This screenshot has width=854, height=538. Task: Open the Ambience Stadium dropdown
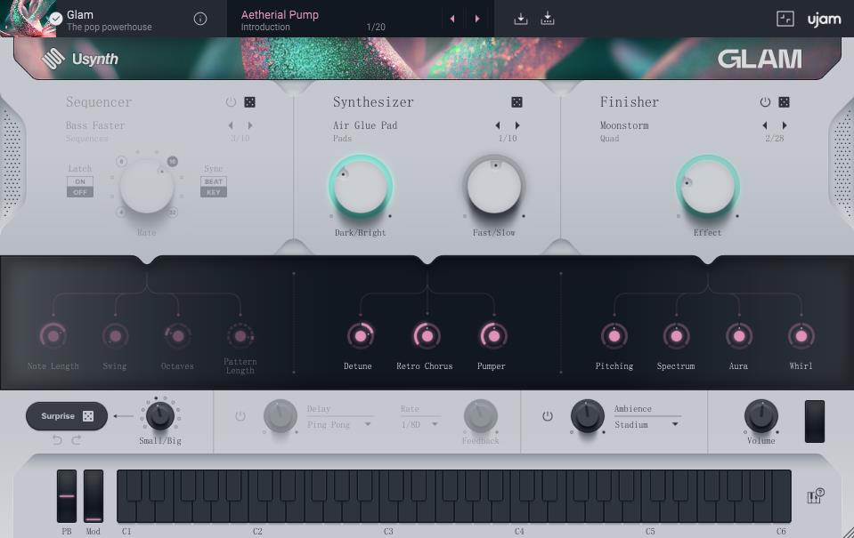tap(647, 424)
